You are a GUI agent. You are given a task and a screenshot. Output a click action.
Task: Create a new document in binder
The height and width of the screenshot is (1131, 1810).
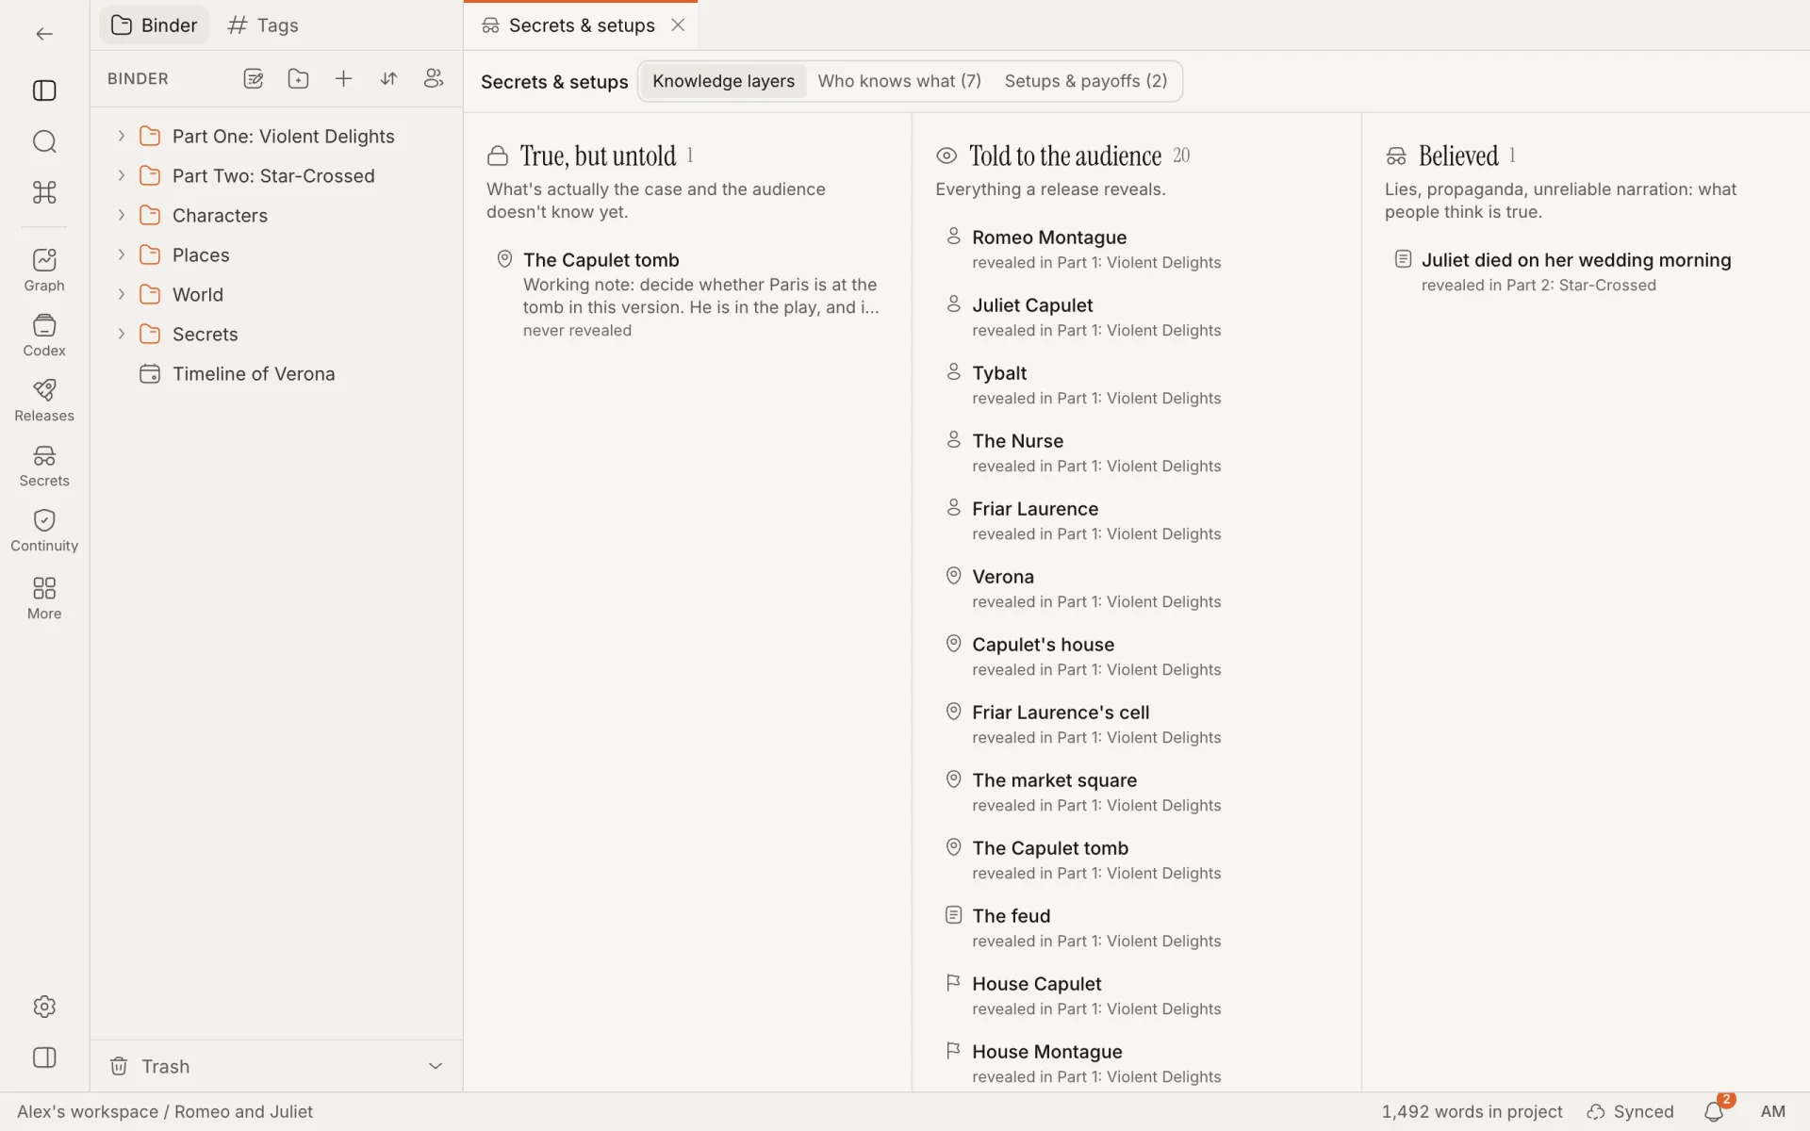pos(253,79)
